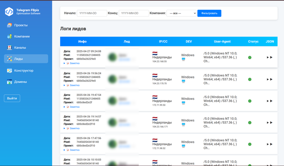The width and height of the screenshot is (284, 166).
Task: Open the Каналы menu item
Action: [x=26, y=48]
